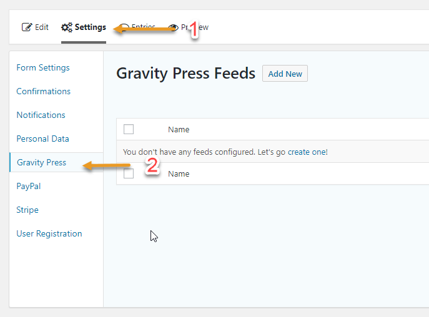Select the Settings tab
This screenshot has width=429, height=317.
(84, 27)
